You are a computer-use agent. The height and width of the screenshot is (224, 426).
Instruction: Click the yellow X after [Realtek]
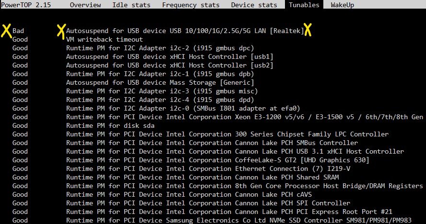(x=308, y=30)
